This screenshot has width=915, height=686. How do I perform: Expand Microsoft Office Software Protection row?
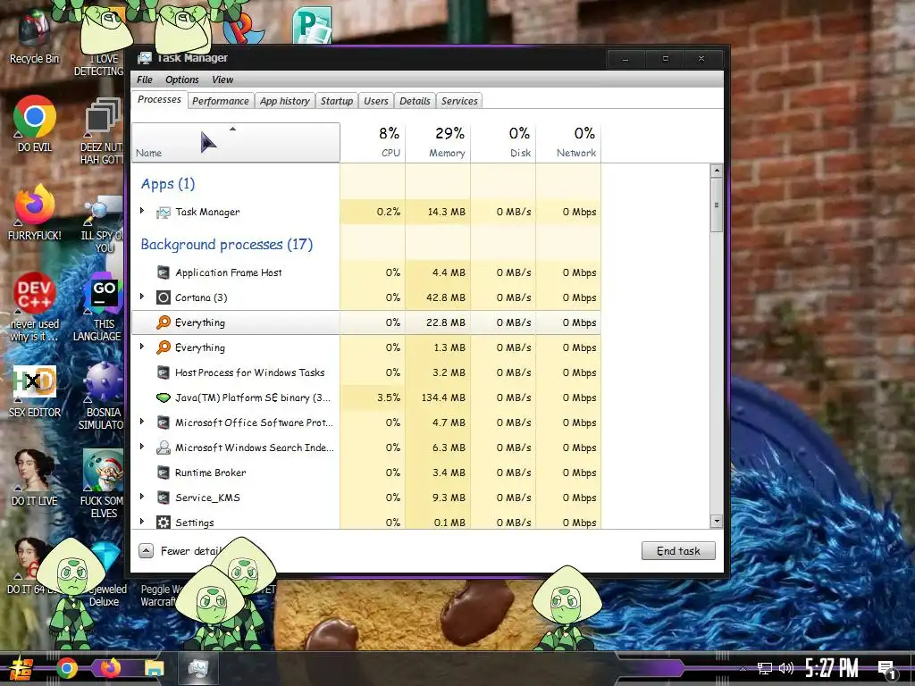tap(142, 422)
